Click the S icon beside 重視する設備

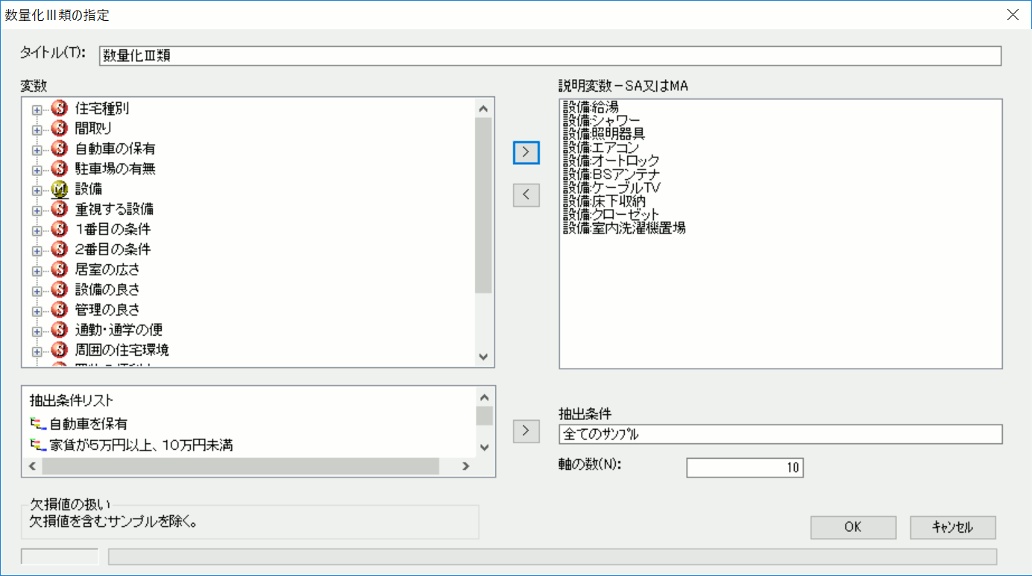(59, 209)
